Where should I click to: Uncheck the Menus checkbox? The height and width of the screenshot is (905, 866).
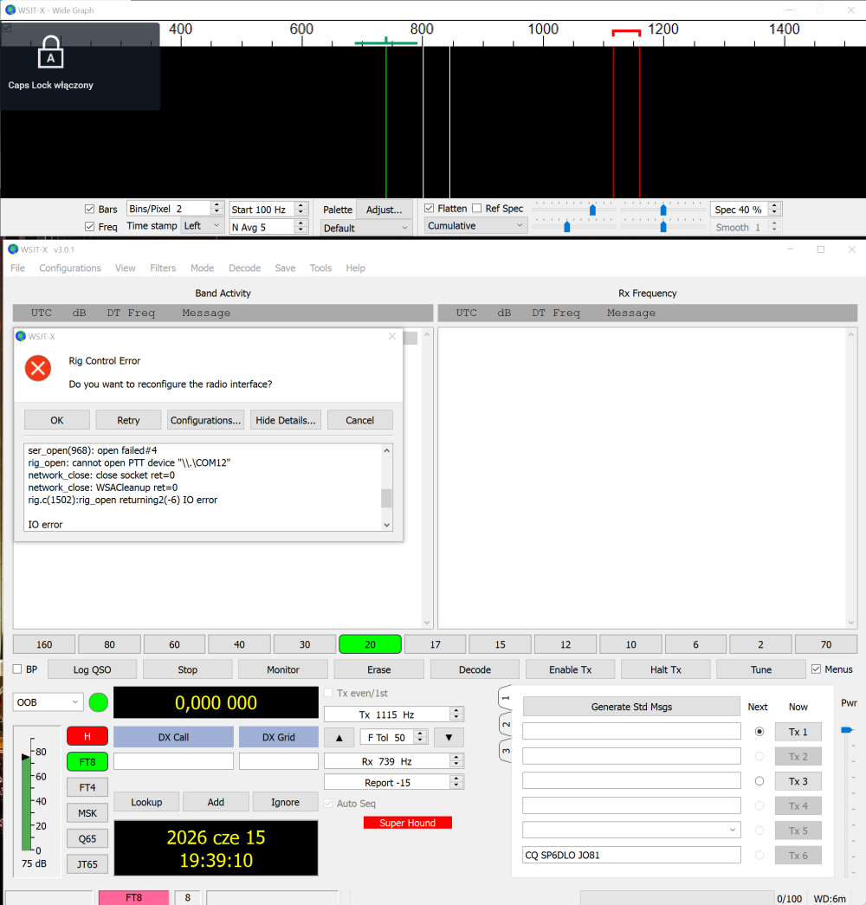(x=816, y=669)
